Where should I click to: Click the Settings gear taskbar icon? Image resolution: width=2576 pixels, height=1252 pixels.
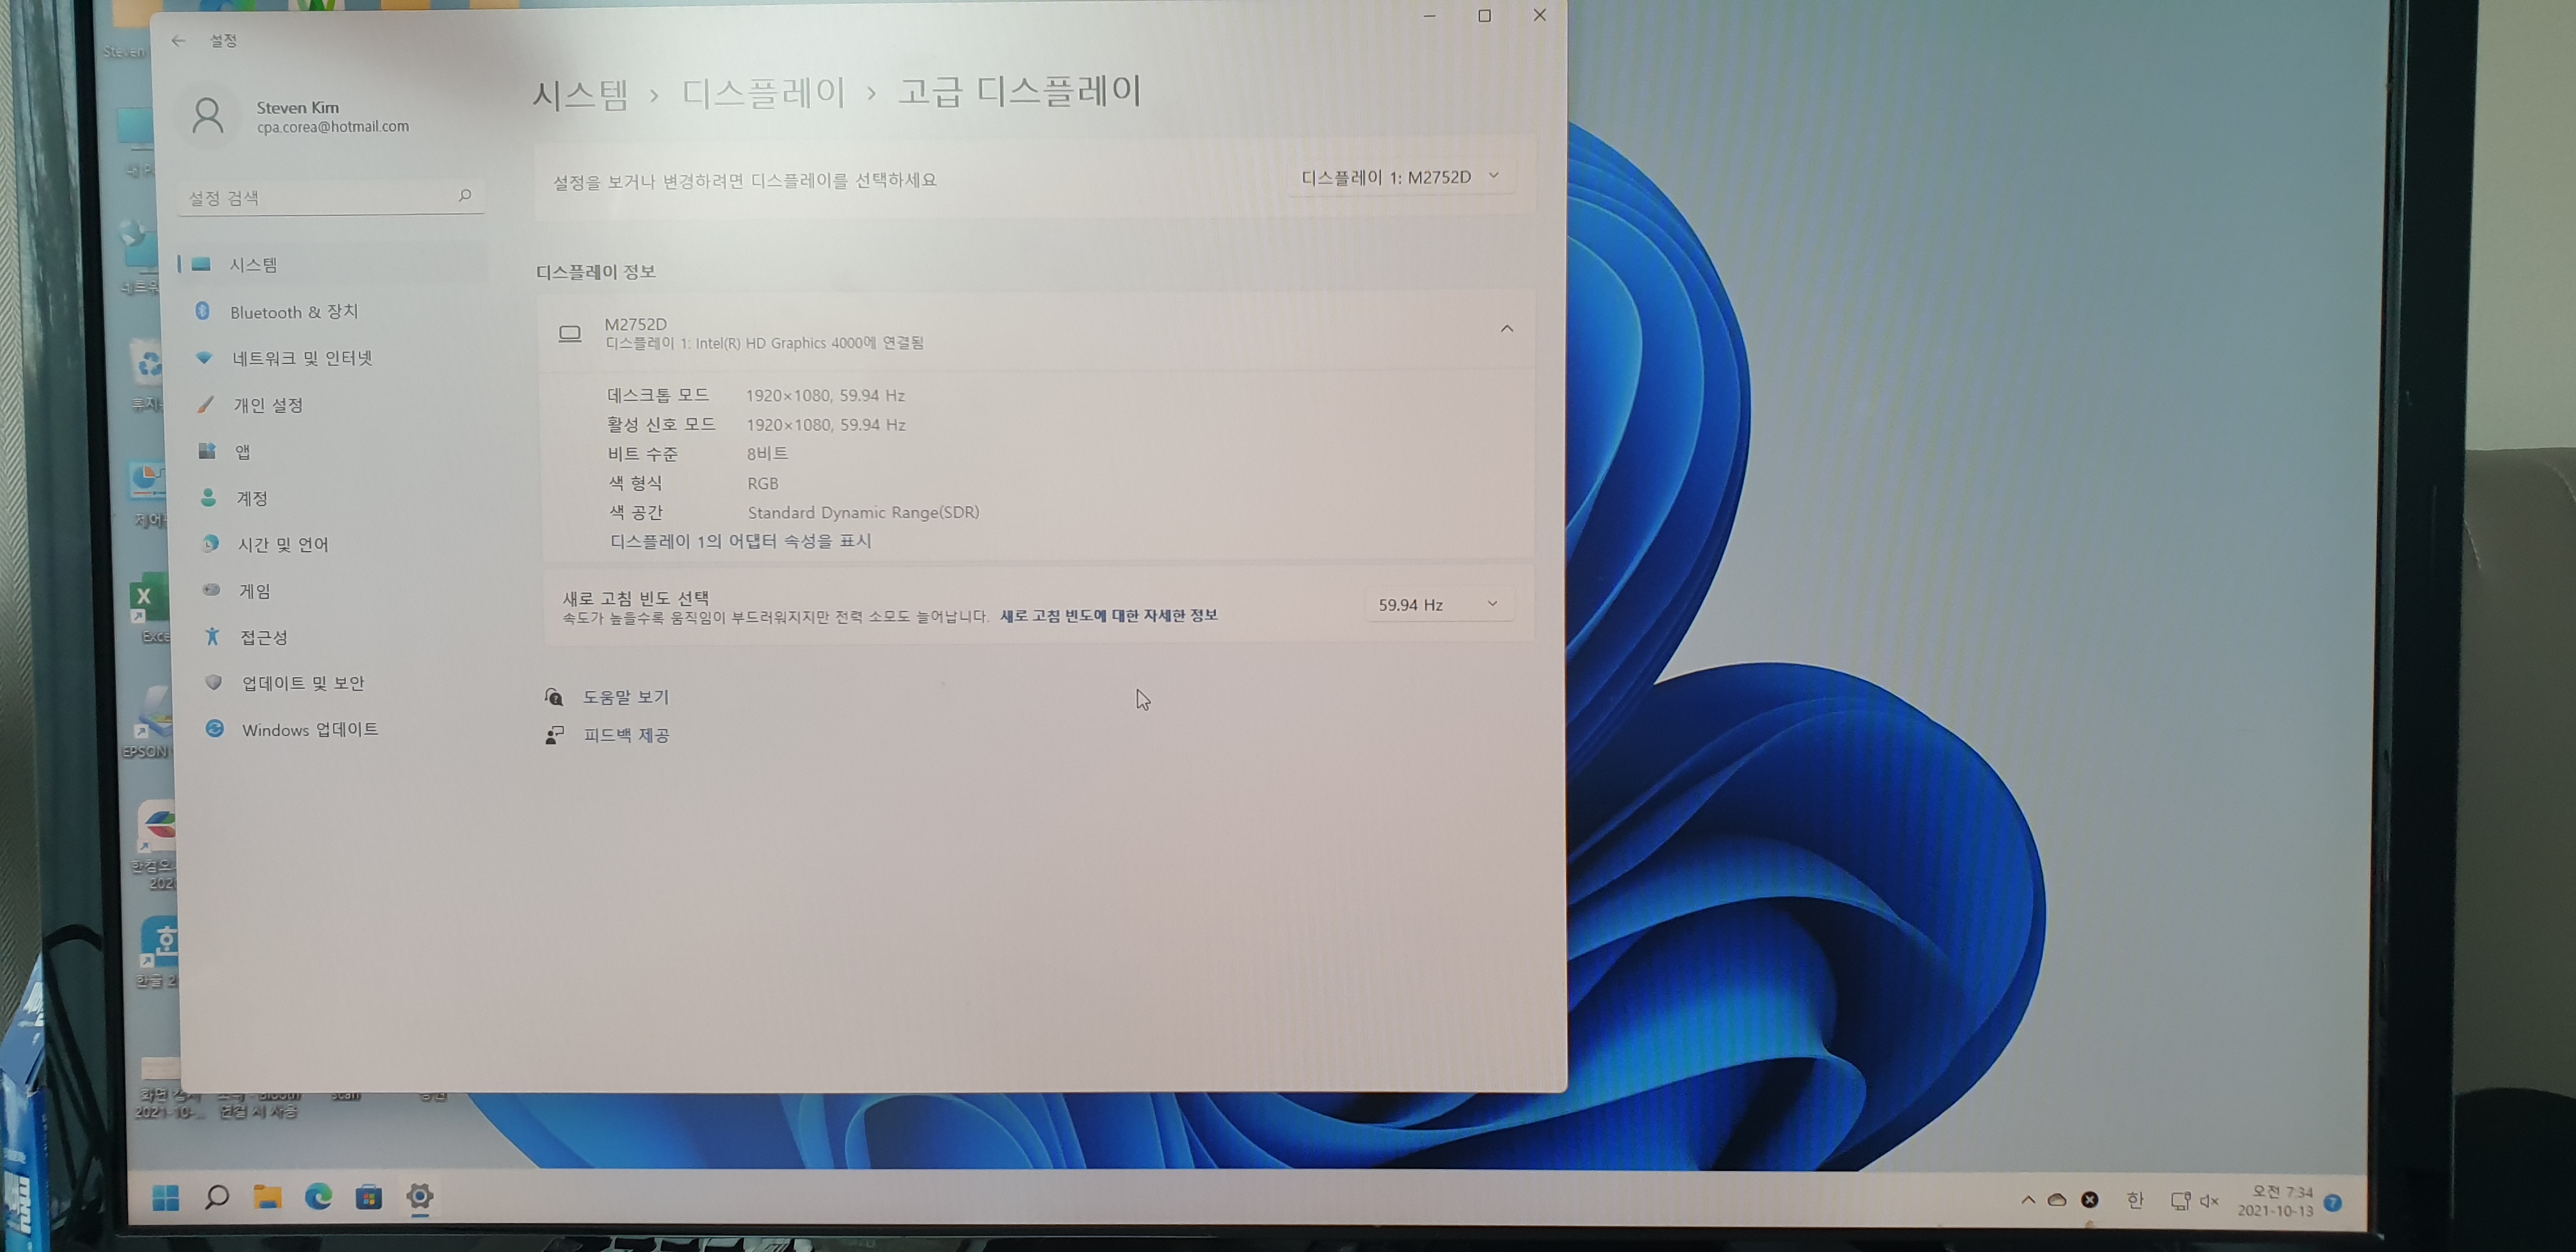tap(420, 1196)
